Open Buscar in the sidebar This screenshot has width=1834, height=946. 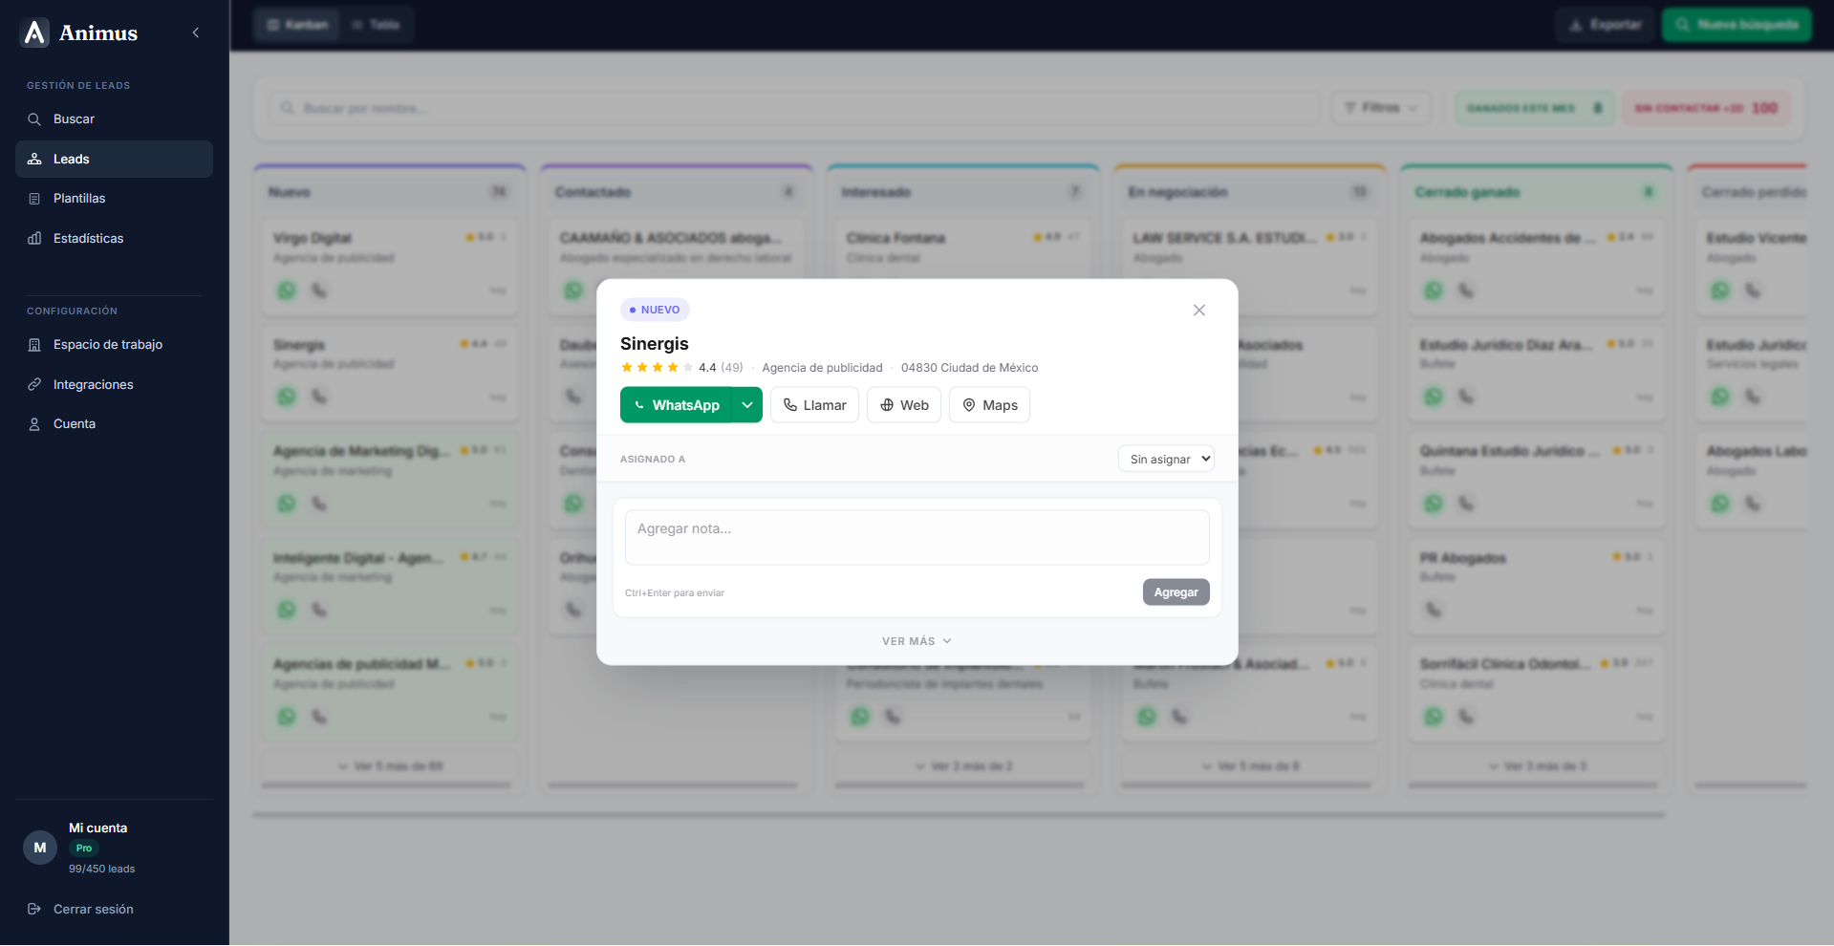pos(114,119)
